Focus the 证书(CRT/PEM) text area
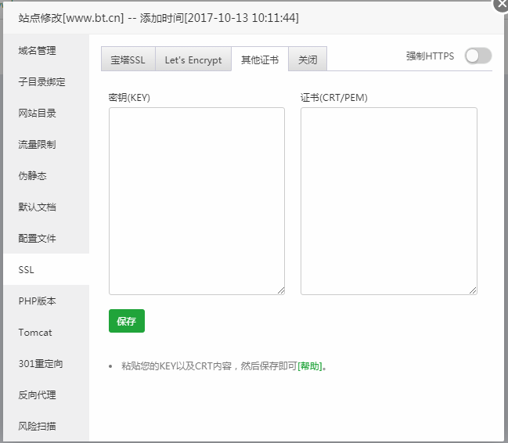This screenshot has height=443, width=508. [x=388, y=200]
